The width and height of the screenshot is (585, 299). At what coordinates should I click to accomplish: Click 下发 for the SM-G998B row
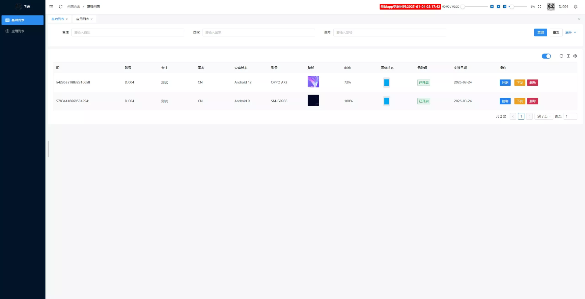pyautogui.click(x=519, y=101)
